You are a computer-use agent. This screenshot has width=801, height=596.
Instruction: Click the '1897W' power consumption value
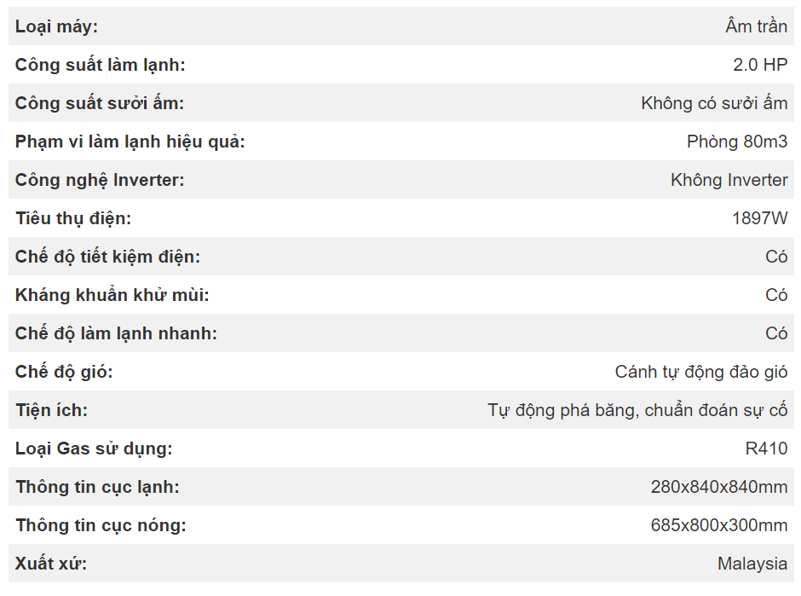pos(759,218)
